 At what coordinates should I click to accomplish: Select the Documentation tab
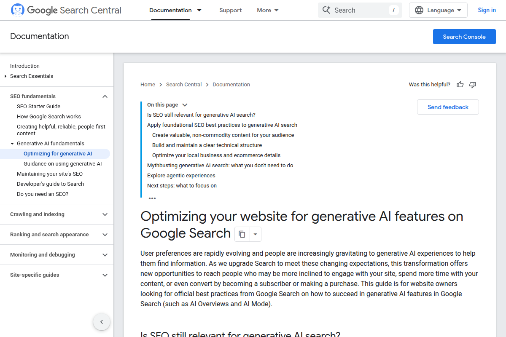[170, 10]
